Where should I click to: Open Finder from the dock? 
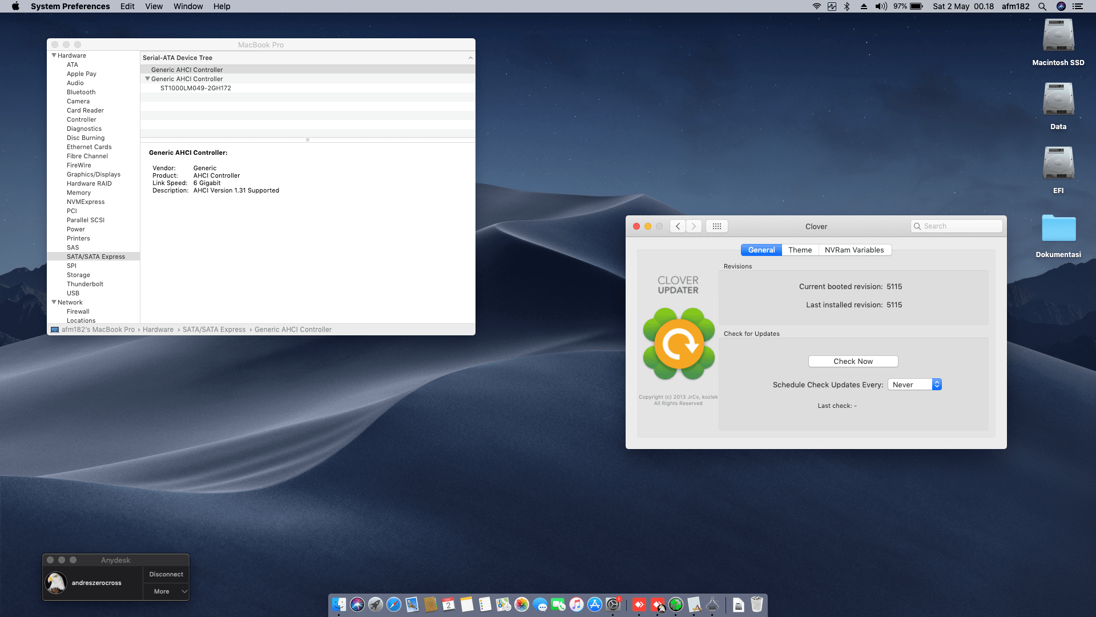pos(339,604)
